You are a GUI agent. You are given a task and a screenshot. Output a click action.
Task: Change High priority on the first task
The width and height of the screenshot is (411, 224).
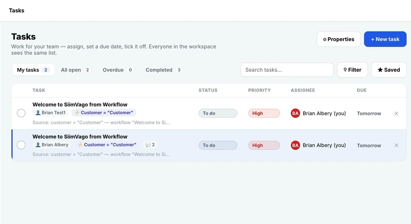point(264,113)
